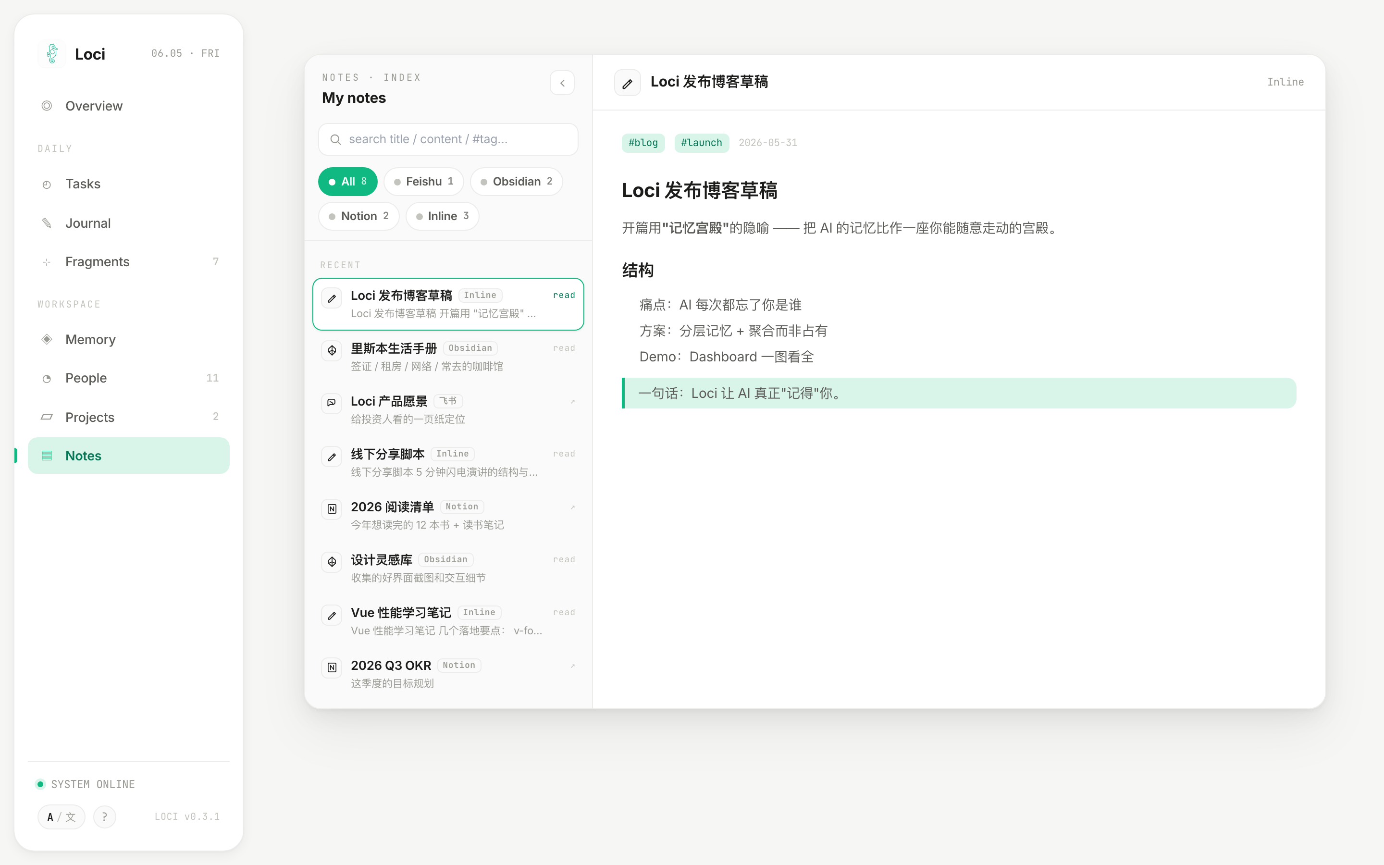The height and width of the screenshot is (865, 1384).
Task: Open the 2026 Q3 OKR note title
Action: (391, 666)
